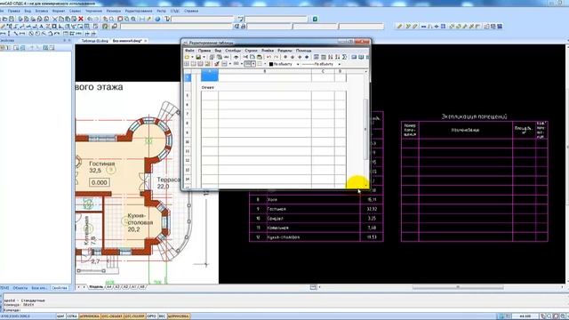Click the save diskette icon in main toolbar
This screenshot has width=569, height=320.
(12, 19)
